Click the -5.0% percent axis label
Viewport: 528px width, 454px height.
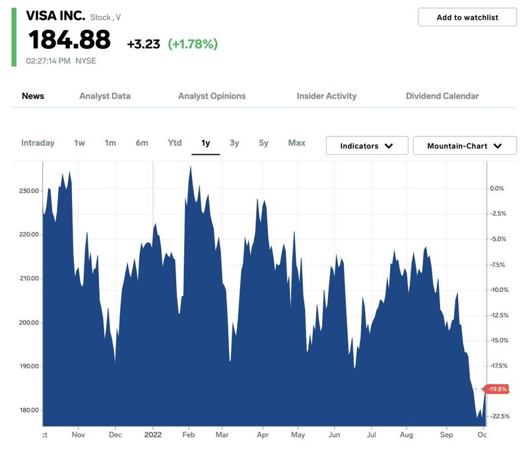coord(498,239)
